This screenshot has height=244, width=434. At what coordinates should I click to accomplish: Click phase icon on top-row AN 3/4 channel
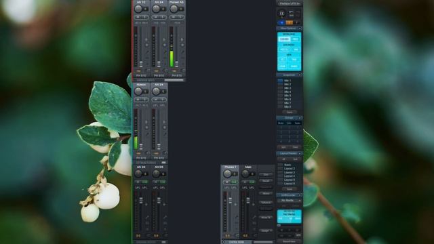point(165,45)
